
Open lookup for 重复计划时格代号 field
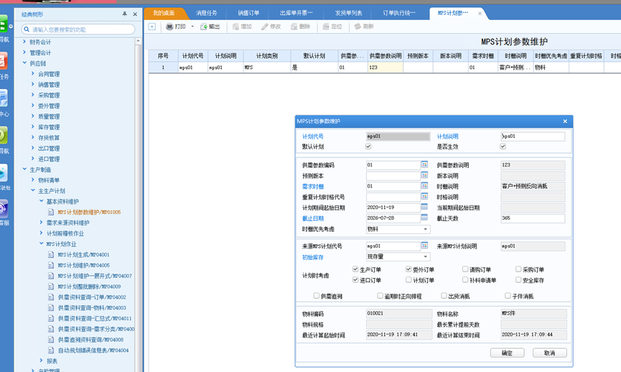(424, 197)
